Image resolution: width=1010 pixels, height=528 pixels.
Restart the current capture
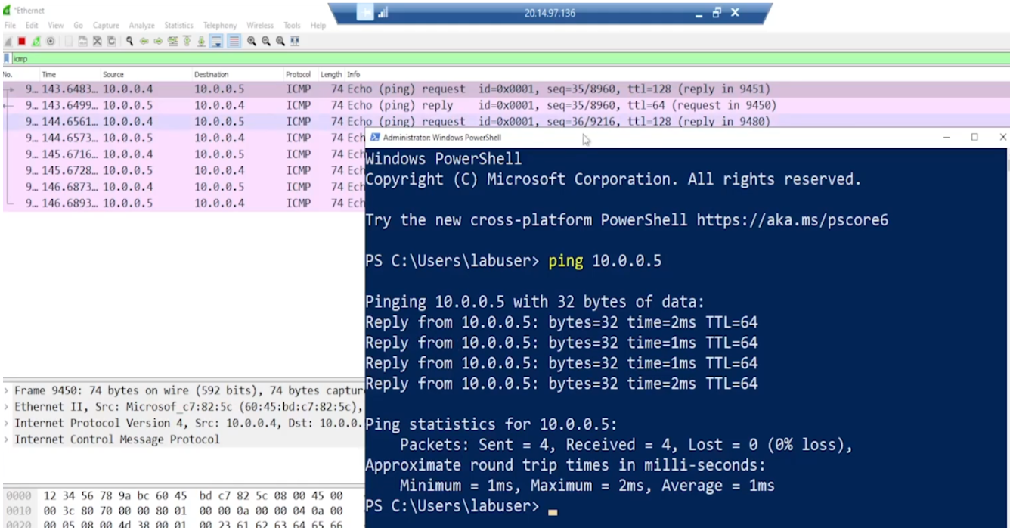(x=34, y=41)
